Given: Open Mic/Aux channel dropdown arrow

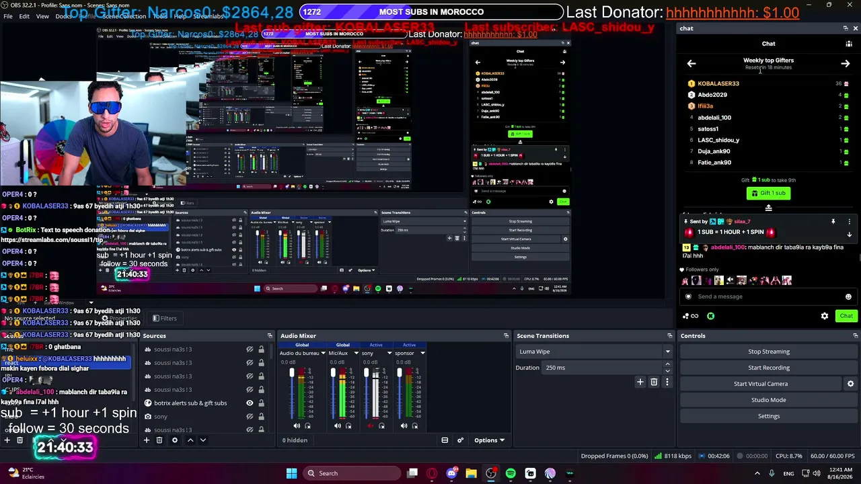Looking at the screenshot, I should pyautogui.click(x=356, y=353).
